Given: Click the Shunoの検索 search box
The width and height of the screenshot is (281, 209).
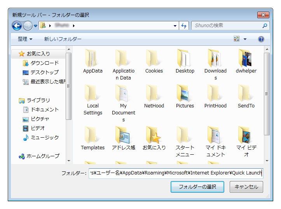Looking at the screenshot, I should click(226, 26).
